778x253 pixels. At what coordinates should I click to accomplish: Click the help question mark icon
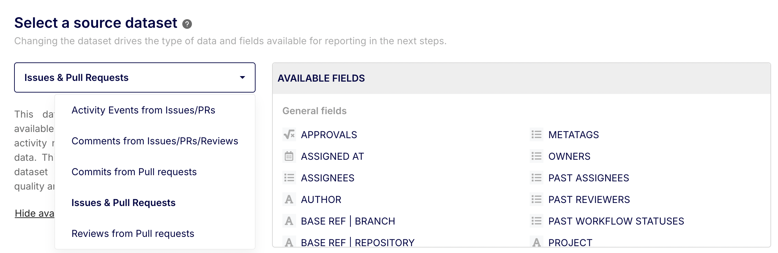(x=187, y=24)
